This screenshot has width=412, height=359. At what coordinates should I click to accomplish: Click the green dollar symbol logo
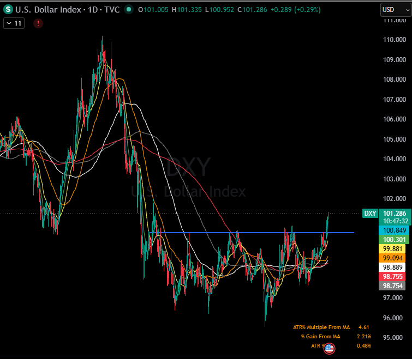(8, 9)
